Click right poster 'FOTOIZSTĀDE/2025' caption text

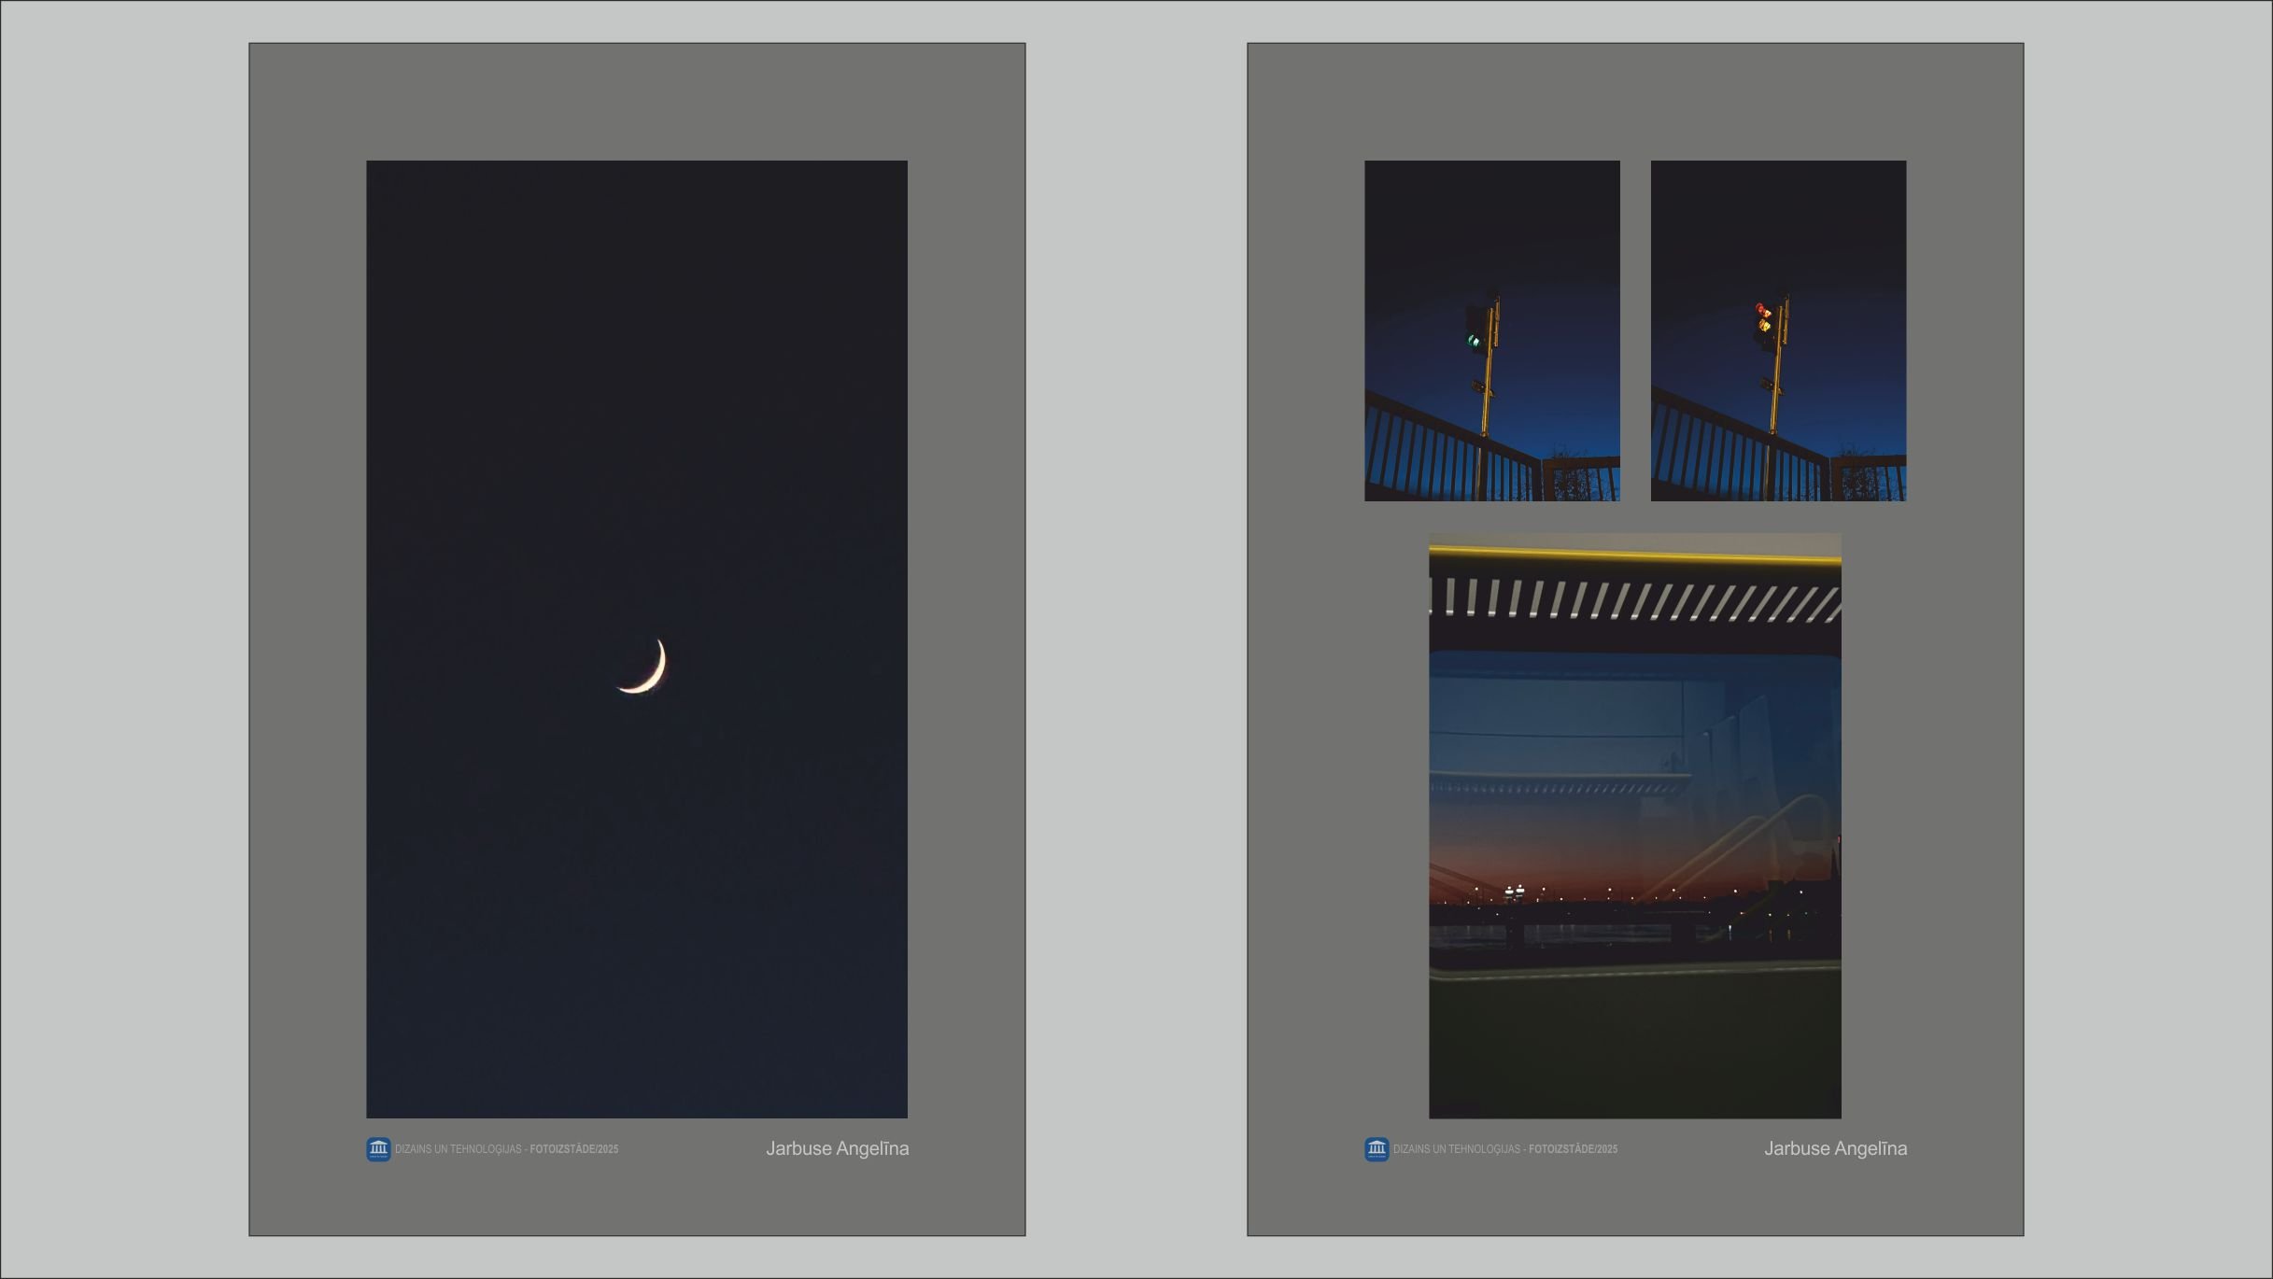1573,1149
